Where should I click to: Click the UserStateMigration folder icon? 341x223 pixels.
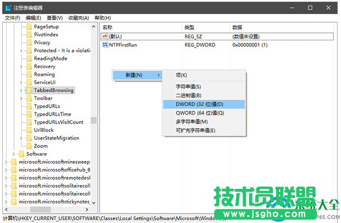[x=29, y=138]
